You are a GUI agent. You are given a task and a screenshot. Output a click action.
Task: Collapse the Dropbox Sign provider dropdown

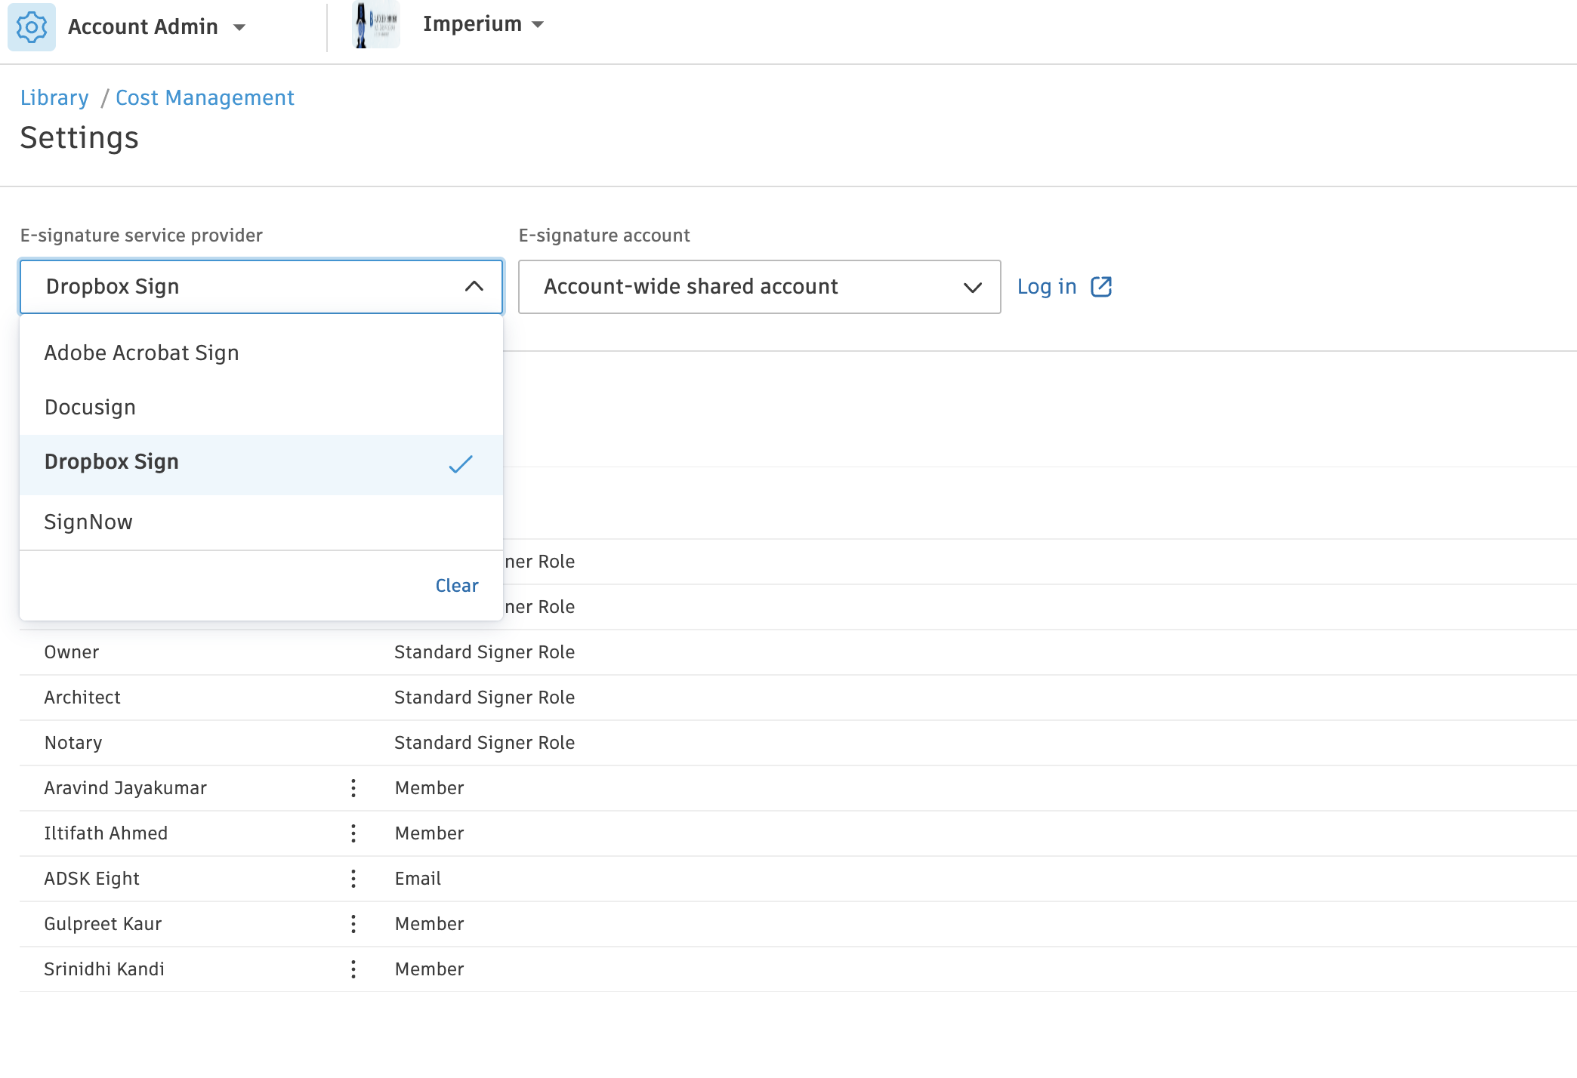(x=474, y=287)
